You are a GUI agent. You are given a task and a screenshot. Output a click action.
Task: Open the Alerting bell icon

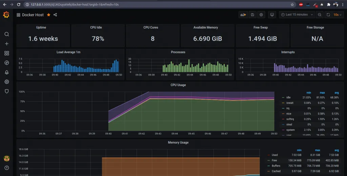tap(6, 72)
